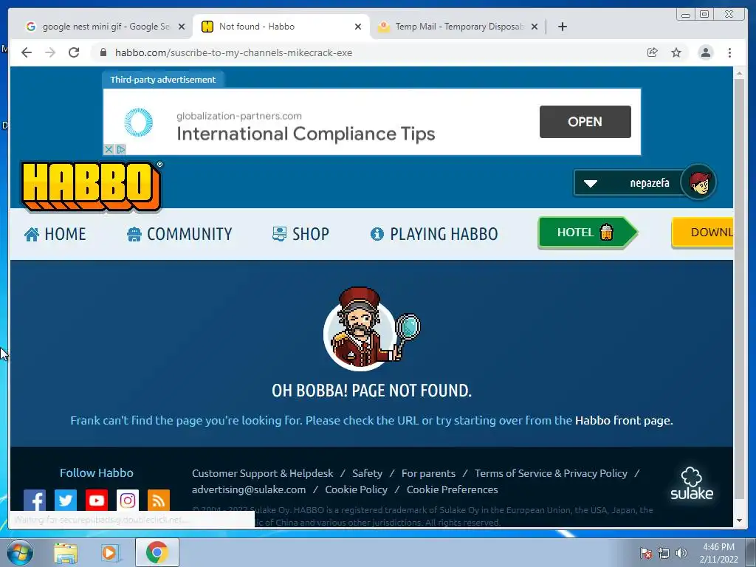Click the volume speaker tray icon
Image resolution: width=756 pixels, height=567 pixels.
(x=681, y=553)
